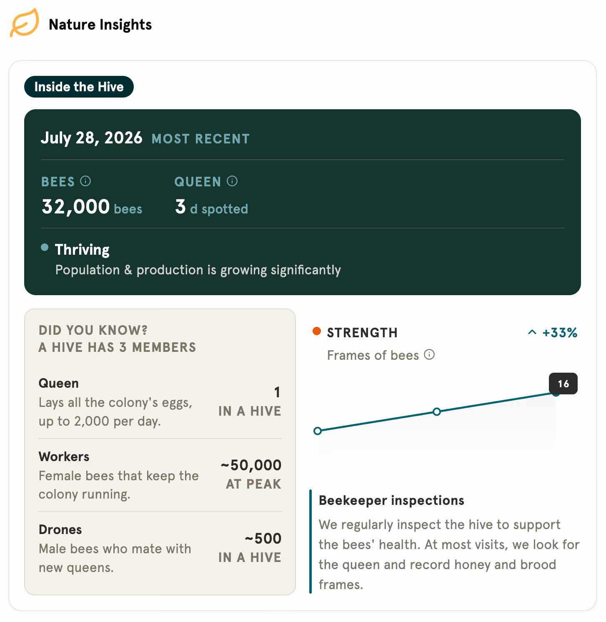Screen dimensions: 606x622
Task: Click the Frames of bees info icon
Action: (x=429, y=355)
